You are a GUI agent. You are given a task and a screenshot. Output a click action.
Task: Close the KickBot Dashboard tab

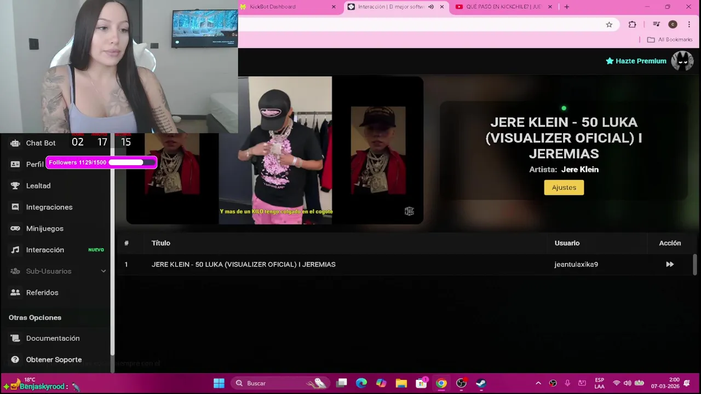(334, 7)
